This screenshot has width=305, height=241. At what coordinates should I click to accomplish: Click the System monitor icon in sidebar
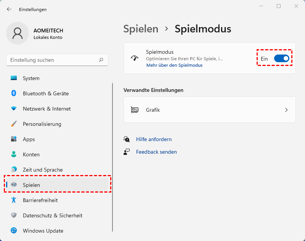[x=14, y=78]
